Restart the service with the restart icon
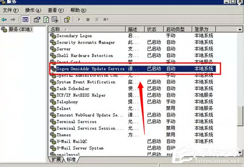The image size is (244, 167). pyautogui.click(x=106, y=20)
